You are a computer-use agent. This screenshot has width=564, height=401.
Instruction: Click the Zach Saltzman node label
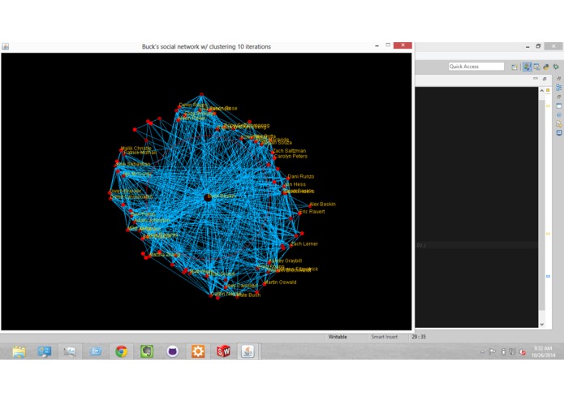click(289, 151)
